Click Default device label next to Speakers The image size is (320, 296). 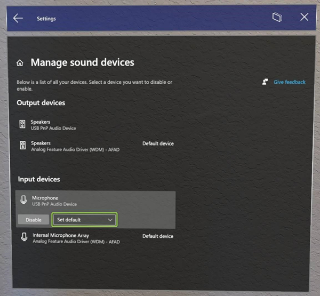click(158, 143)
